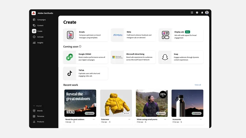
Task: Open the Display ads card title
Action: pos(179,32)
